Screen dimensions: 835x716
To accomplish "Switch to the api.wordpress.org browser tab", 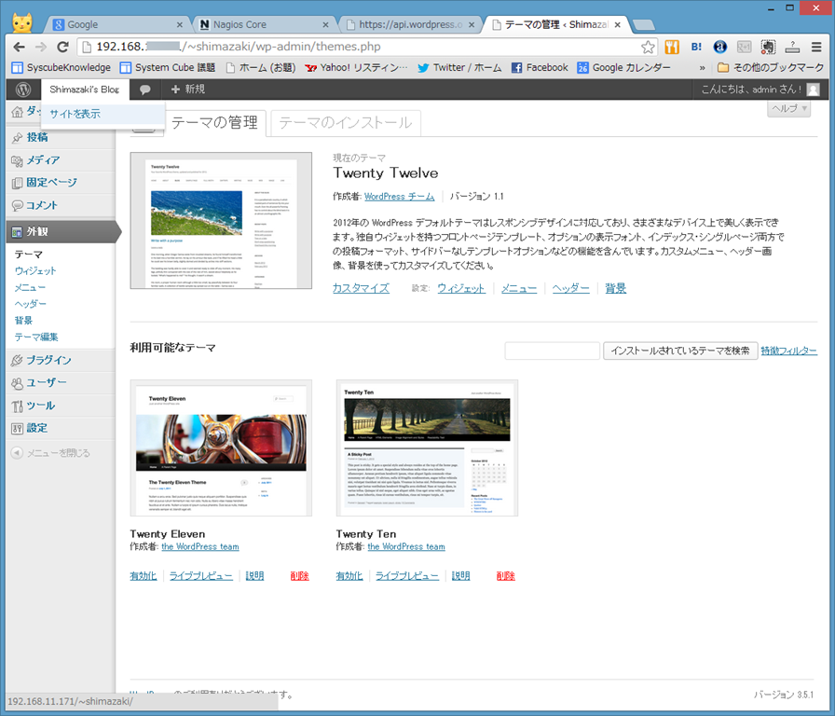I will click(x=407, y=24).
